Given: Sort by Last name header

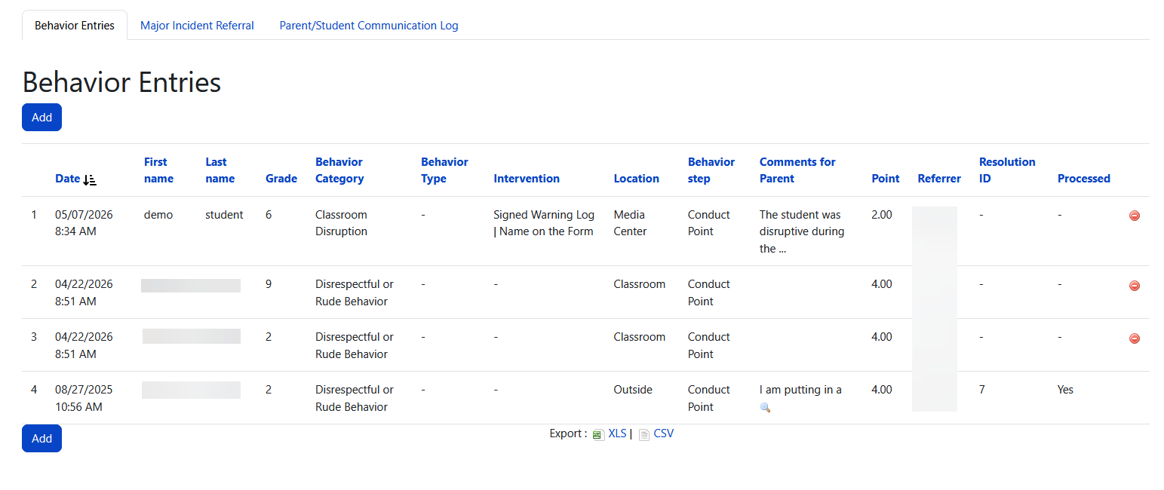Looking at the screenshot, I should pyautogui.click(x=220, y=170).
